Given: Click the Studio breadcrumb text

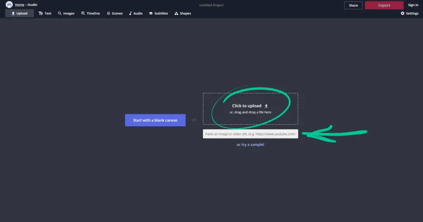Looking at the screenshot, I should click(32, 5).
